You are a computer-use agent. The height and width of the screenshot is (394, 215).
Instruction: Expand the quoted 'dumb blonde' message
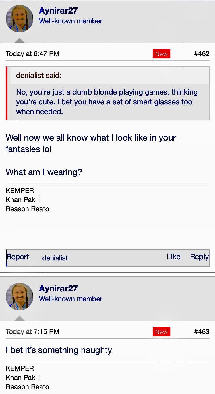point(107,102)
